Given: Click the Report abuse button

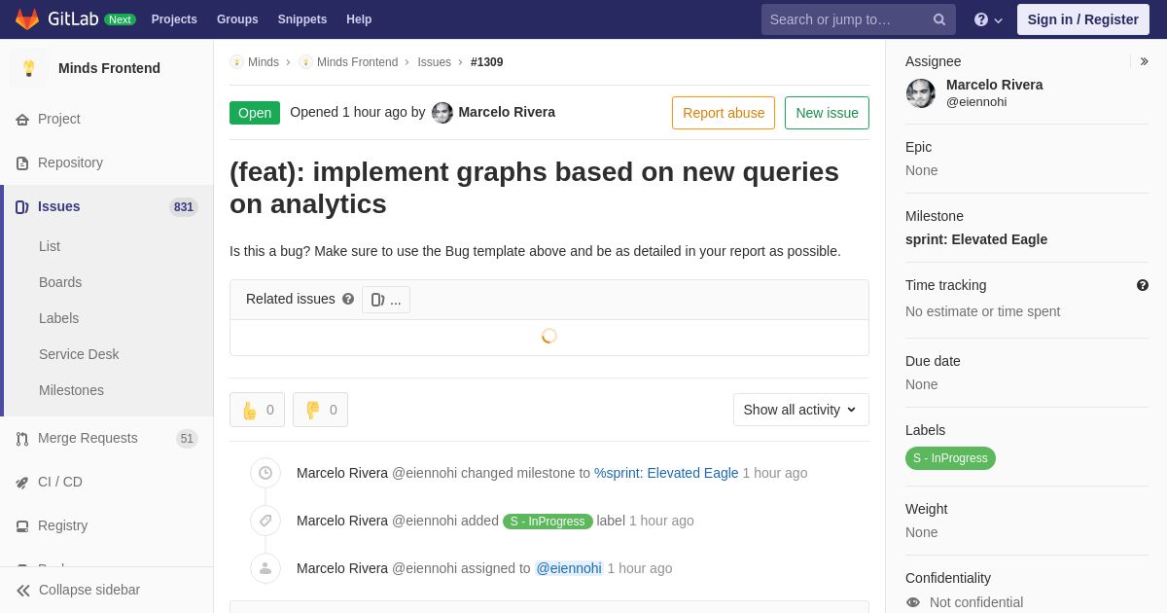Looking at the screenshot, I should pos(724,113).
